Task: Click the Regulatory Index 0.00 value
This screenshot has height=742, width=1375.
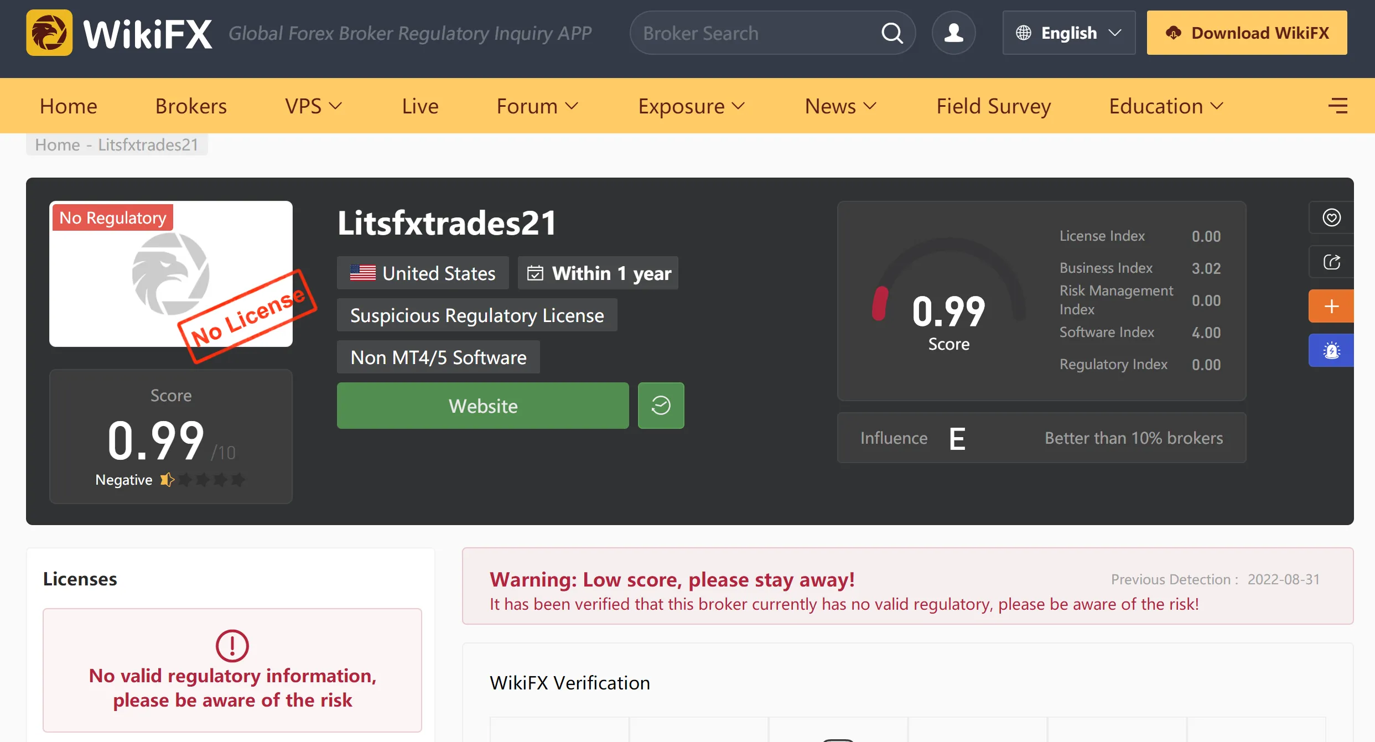Action: click(x=1206, y=365)
